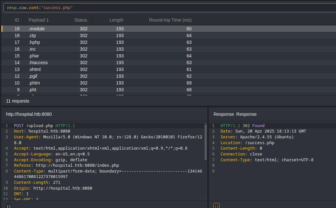This screenshot has height=208, width=336.
Task: Click the response Content-Type text/html line
Action: (x=267, y=160)
